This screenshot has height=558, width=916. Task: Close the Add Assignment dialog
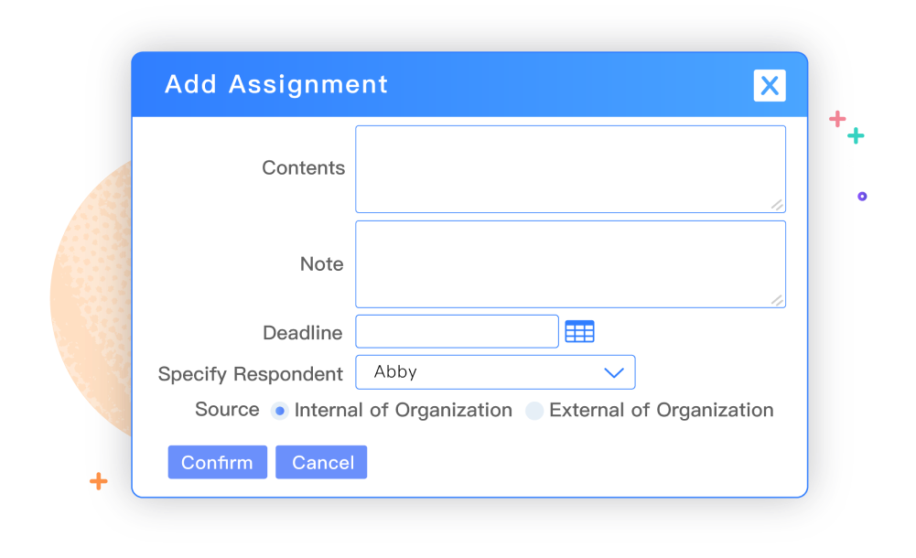770,86
